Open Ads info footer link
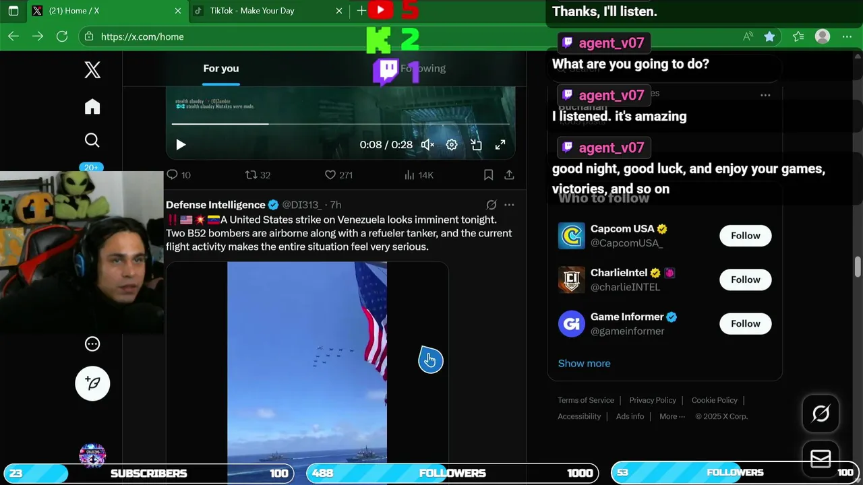Viewport: 863px width, 485px height. click(x=630, y=416)
